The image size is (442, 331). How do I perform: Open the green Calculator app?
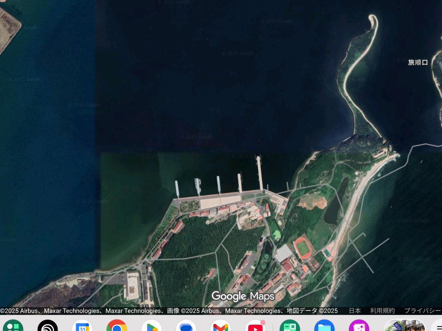point(290,326)
